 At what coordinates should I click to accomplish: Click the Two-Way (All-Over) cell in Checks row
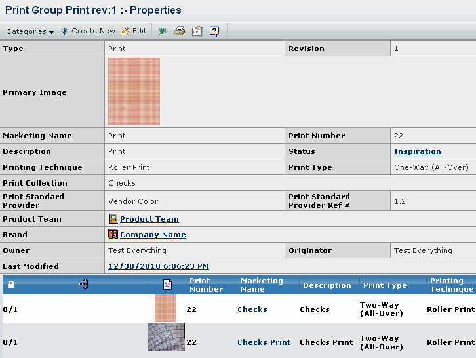tap(382, 309)
